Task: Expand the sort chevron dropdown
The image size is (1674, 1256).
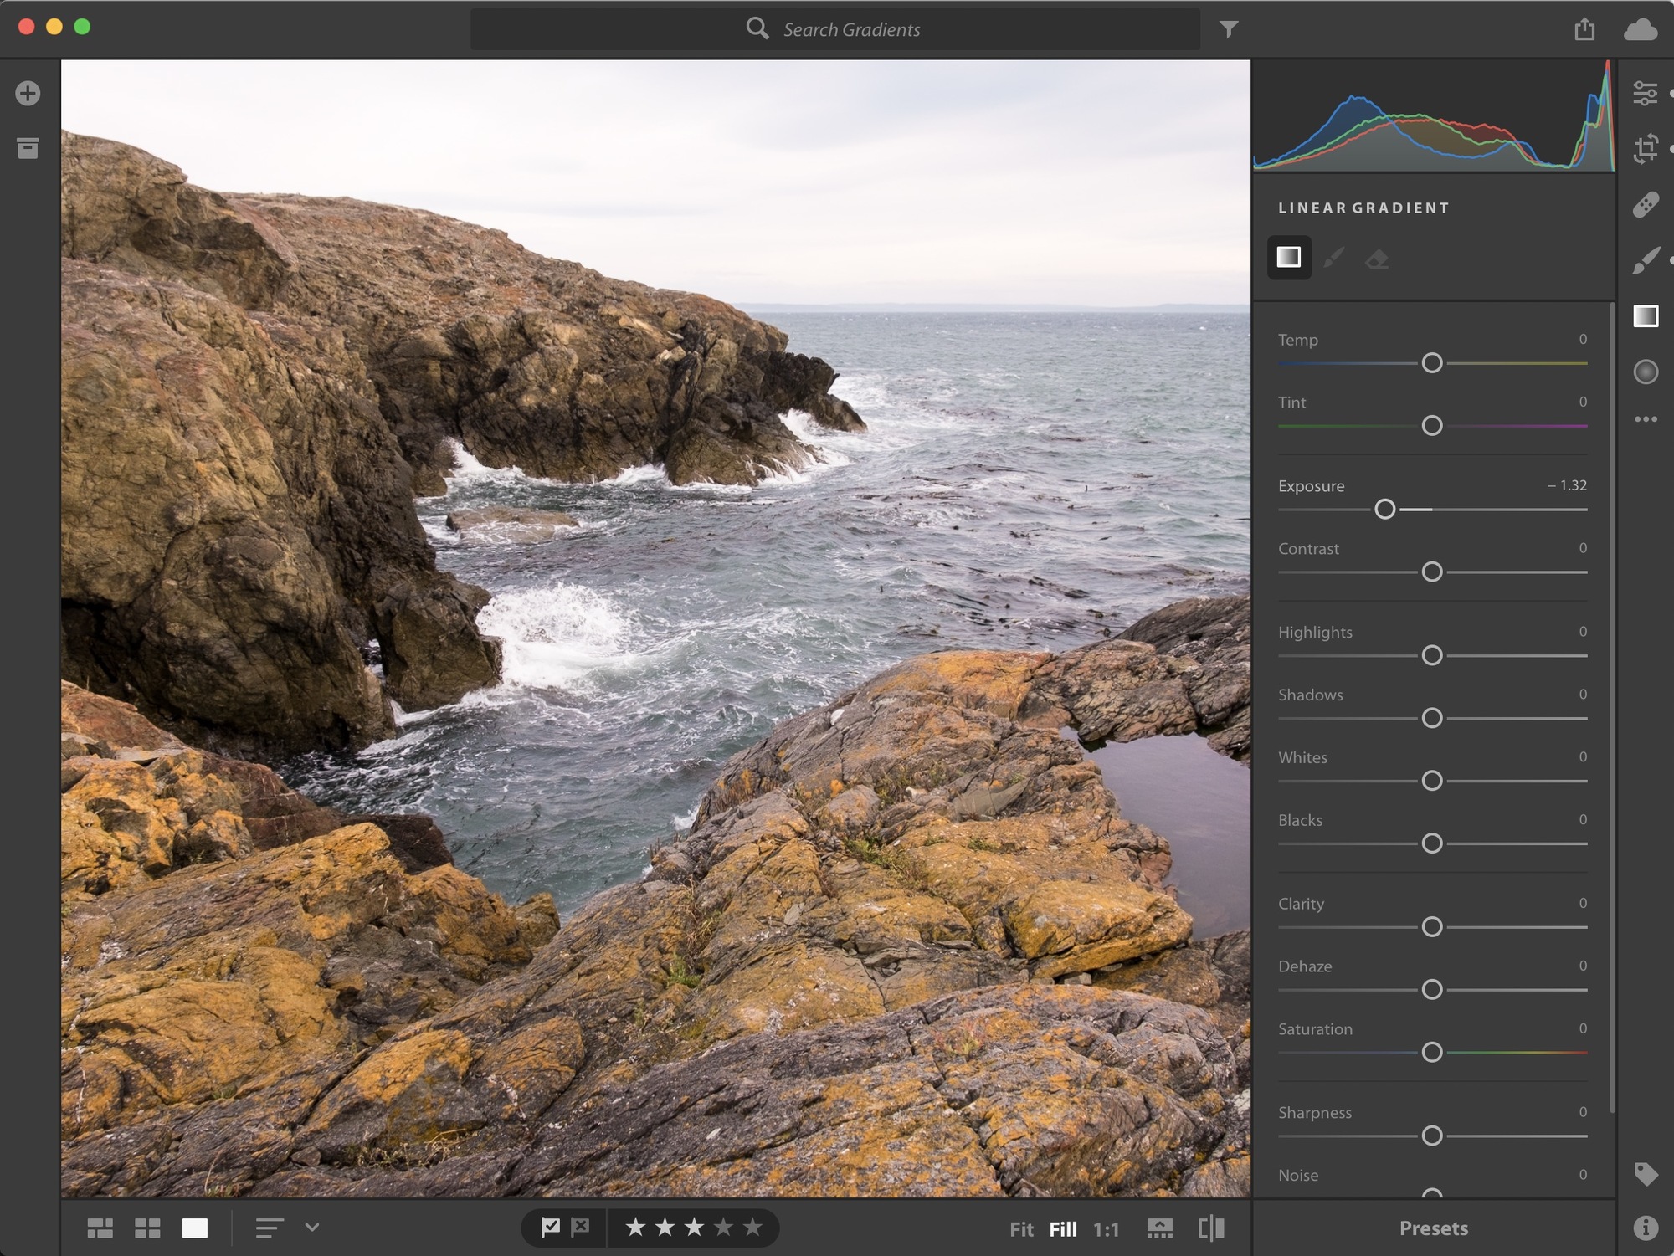Action: coord(312,1228)
